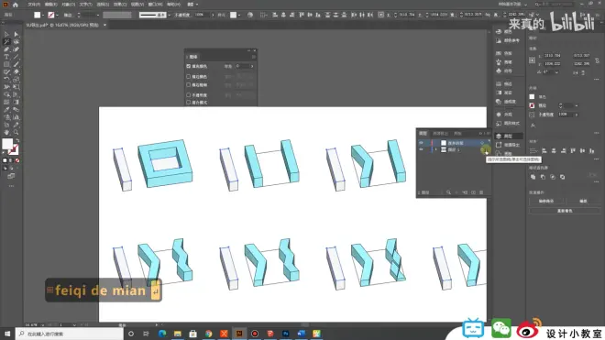Click the Home icon in top bar
The width and height of the screenshot is (605, 340).
pos(15,5)
